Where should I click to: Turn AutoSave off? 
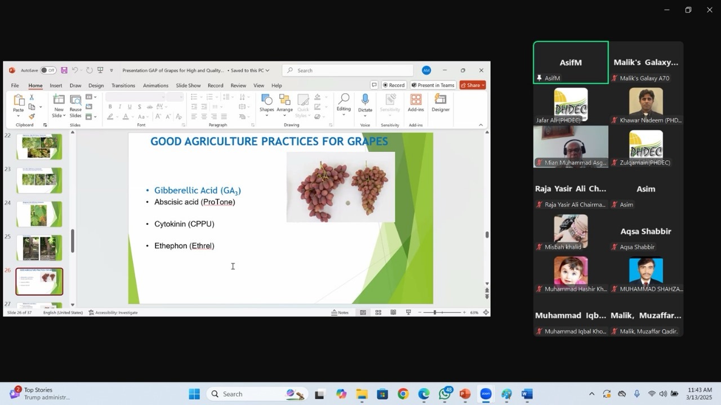coord(48,70)
